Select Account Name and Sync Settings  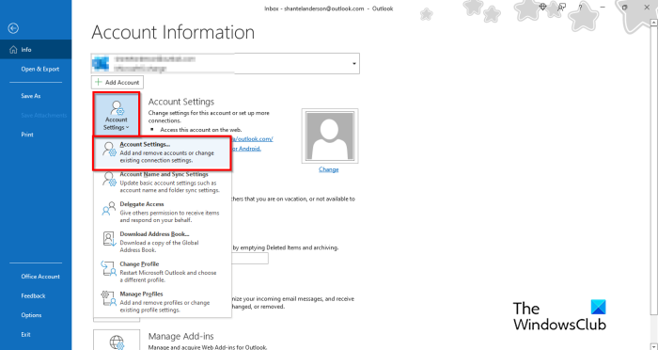pyautogui.click(x=162, y=183)
